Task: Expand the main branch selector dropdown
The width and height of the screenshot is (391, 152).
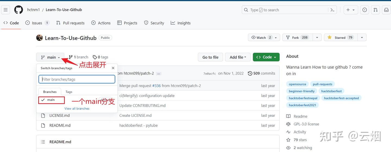Action: (x=50, y=57)
